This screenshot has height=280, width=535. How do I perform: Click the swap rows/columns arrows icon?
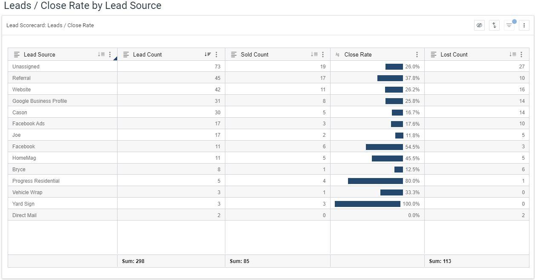click(x=494, y=25)
